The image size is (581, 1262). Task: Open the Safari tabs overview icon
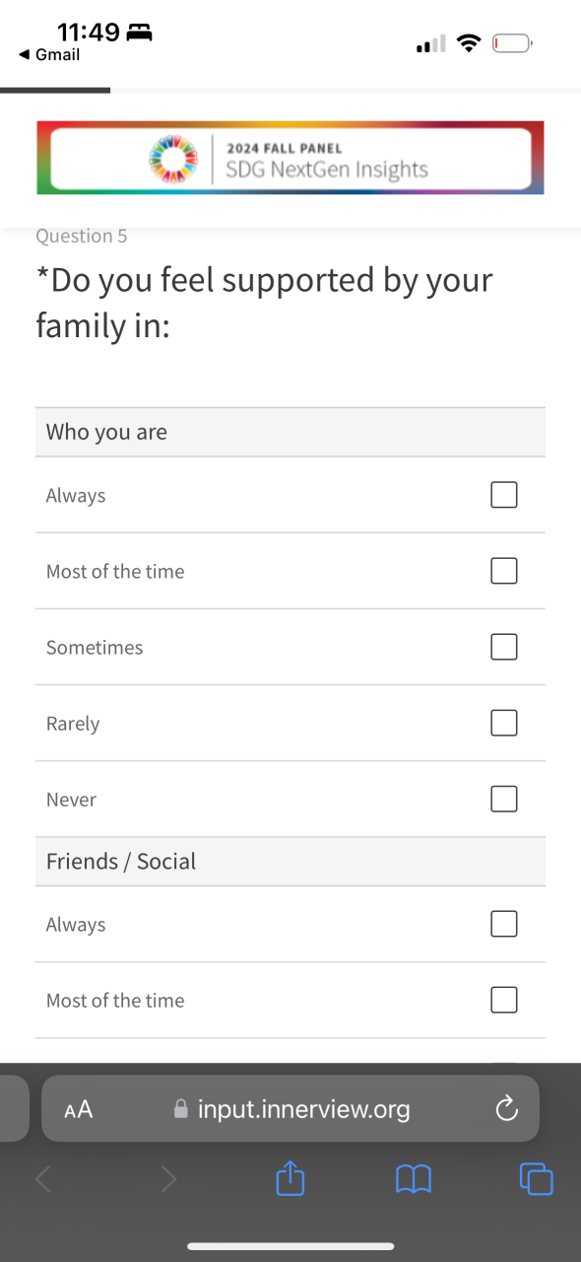(536, 1178)
